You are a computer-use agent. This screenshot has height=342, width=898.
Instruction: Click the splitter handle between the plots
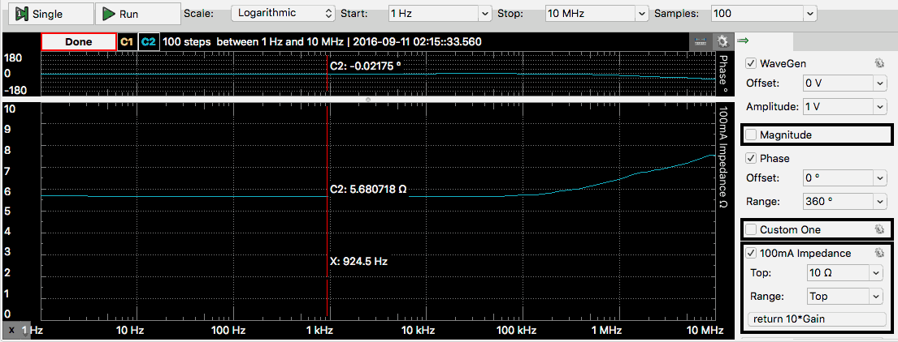pos(368,100)
